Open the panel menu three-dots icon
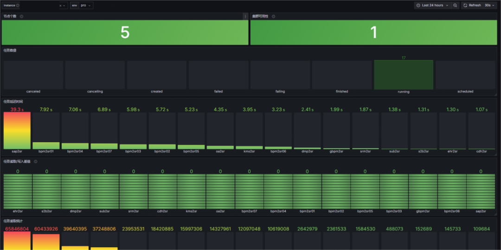Screen dimensions: 501x250 [x=245, y=16]
